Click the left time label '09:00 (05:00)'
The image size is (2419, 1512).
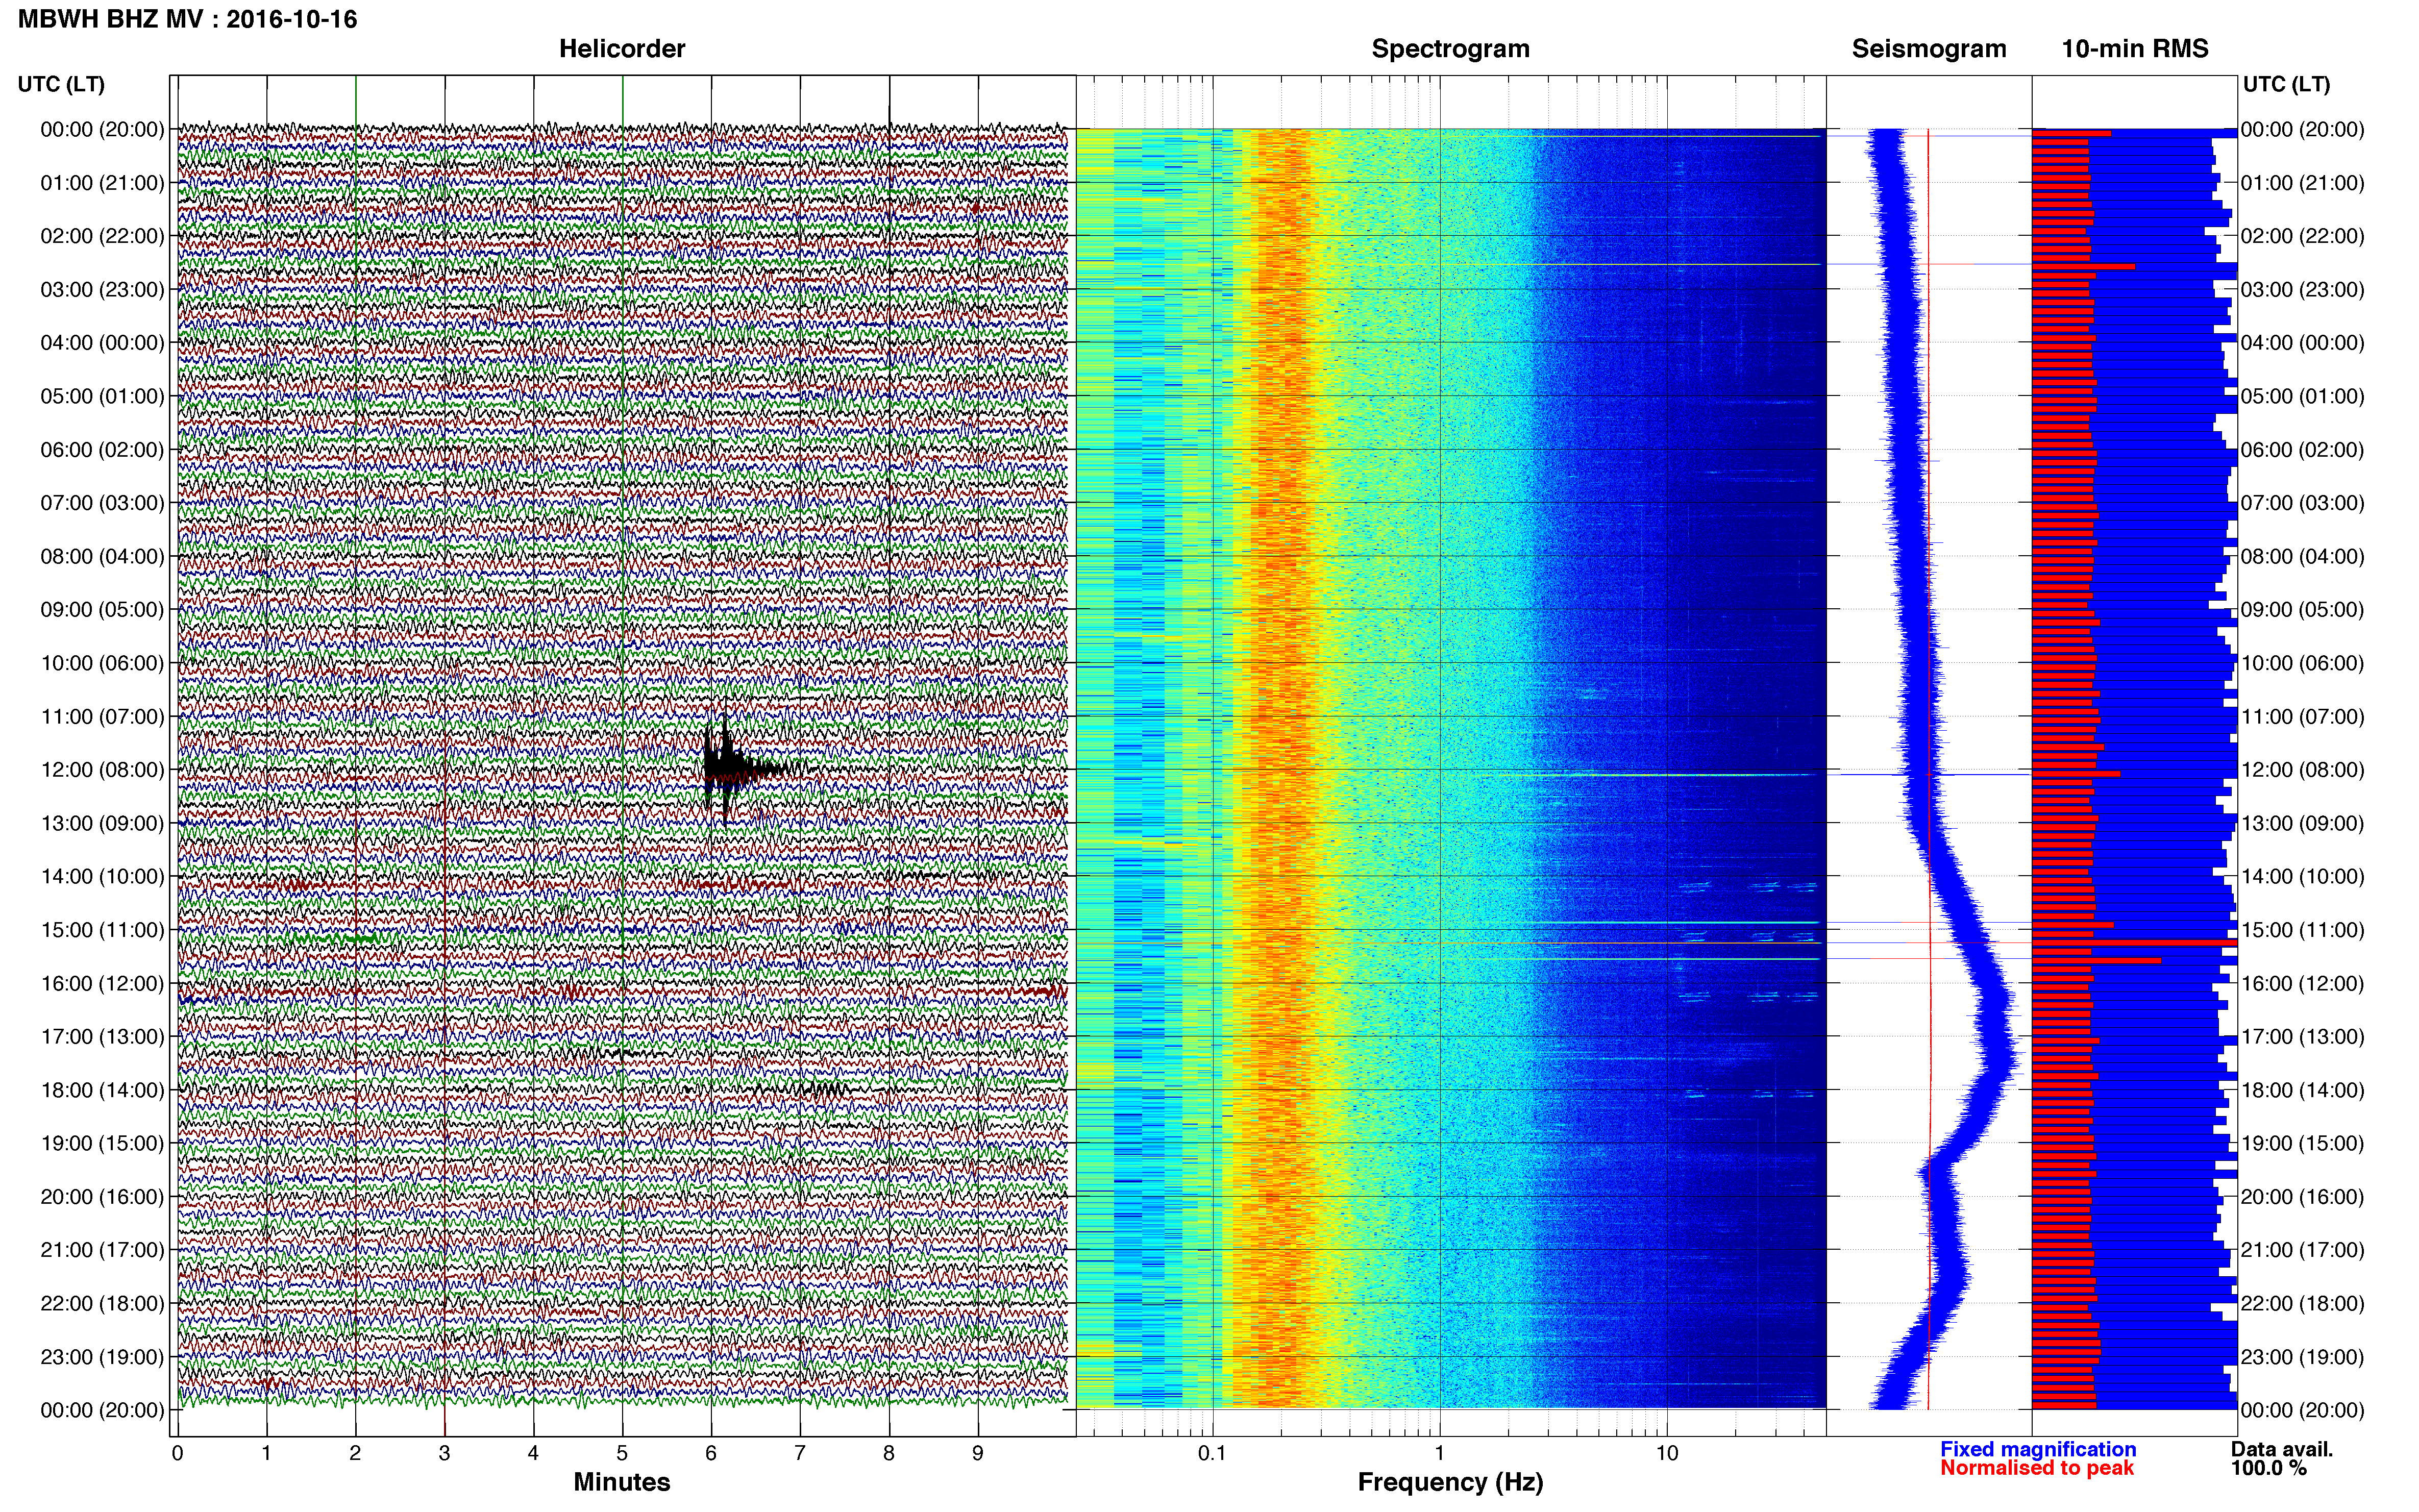click(102, 610)
